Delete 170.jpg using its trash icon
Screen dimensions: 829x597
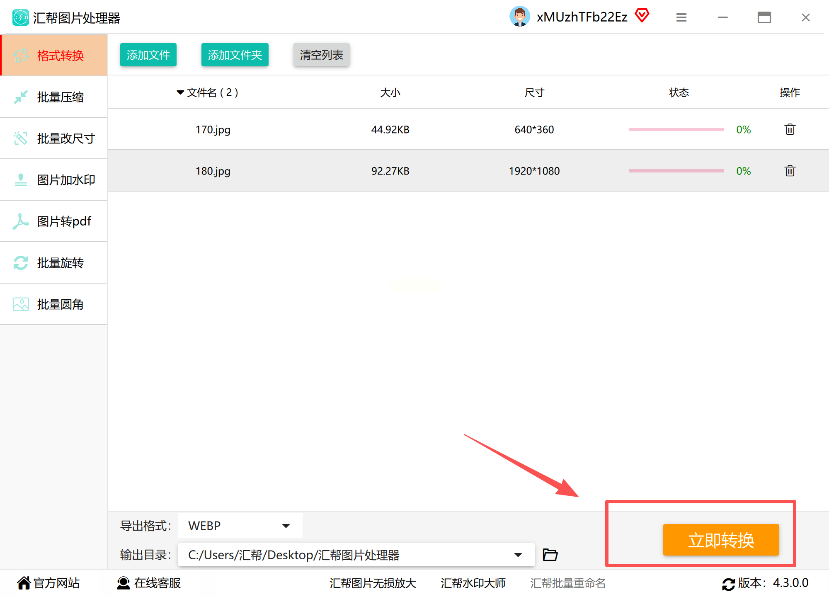790,129
